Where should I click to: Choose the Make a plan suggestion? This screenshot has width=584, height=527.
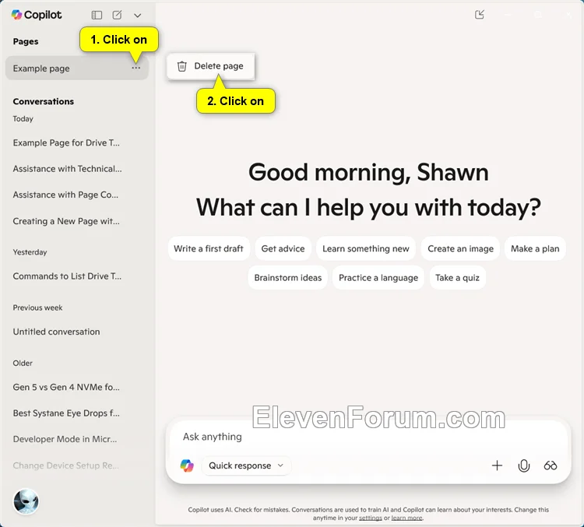point(535,248)
